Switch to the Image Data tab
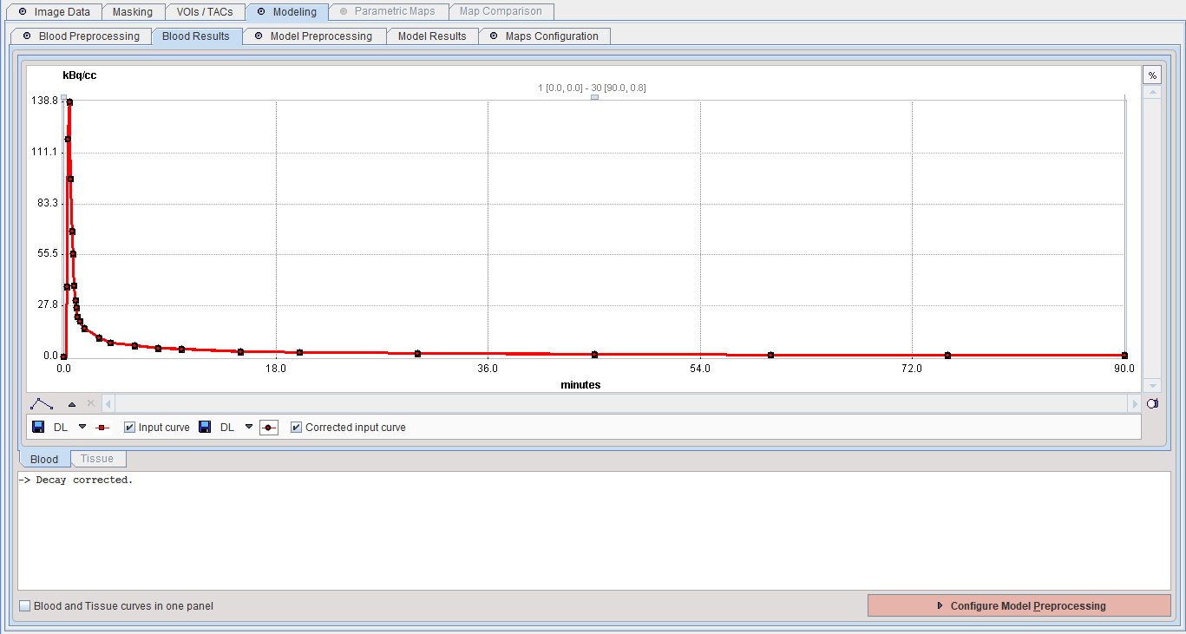Viewport: 1186px width, 634px height. 53,12
